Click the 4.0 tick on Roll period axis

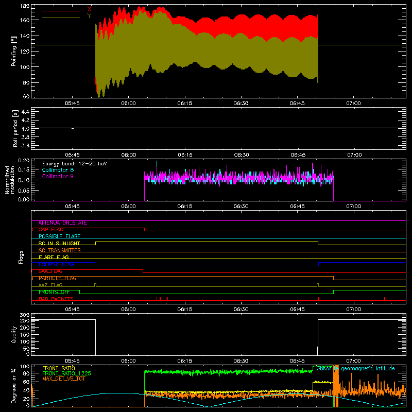tap(25, 129)
